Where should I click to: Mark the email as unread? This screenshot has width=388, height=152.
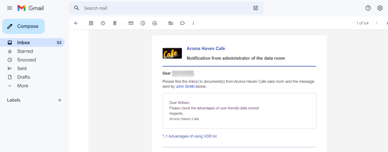(x=131, y=23)
